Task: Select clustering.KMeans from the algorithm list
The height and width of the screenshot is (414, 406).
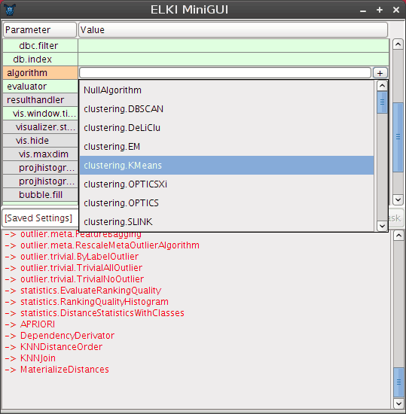Action: (227, 166)
